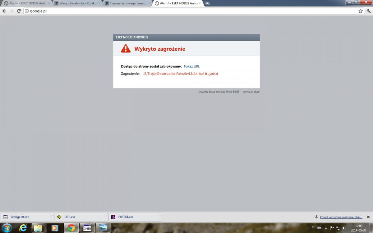Click the Wykryto zagrożenie heading
Viewport: 373px width, 233px height.
tap(160, 49)
